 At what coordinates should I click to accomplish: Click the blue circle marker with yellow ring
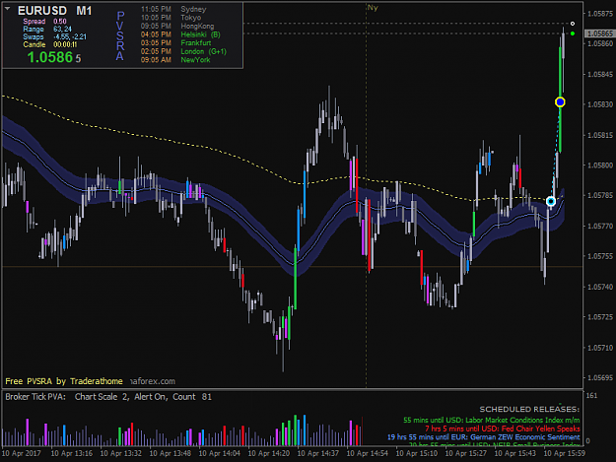pos(560,102)
